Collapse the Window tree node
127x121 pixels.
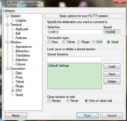pyautogui.click(x=7, y=42)
